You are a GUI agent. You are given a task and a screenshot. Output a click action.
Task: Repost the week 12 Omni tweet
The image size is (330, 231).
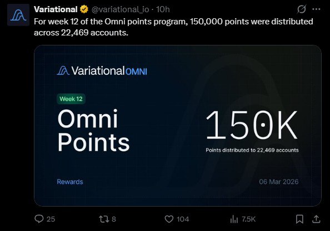pyautogui.click(x=104, y=219)
